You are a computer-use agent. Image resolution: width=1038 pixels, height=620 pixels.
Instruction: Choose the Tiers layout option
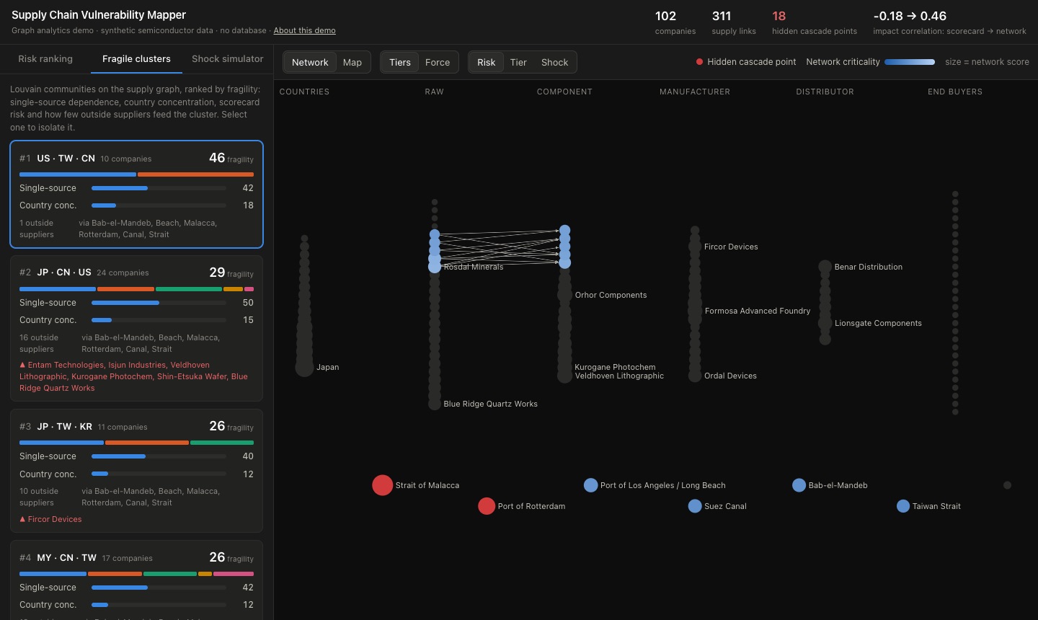click(x=400, y=62)
